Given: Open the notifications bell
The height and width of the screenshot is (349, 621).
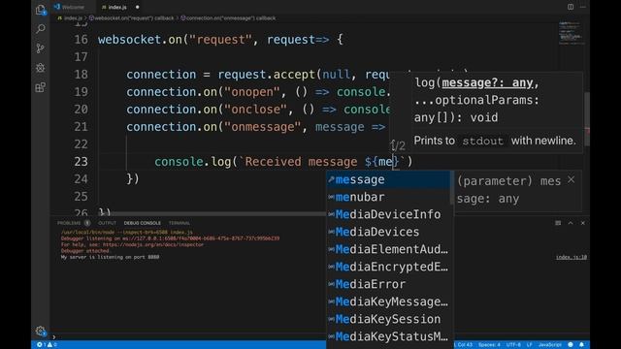Looking at the screenshot, I should click(581, 345).
